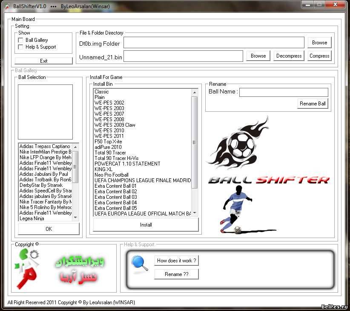Viewport: 350px width, 311px height.
Task: Click the BallShifter title bar app icon
Action: pyautogui.click(x=7, y=6)
